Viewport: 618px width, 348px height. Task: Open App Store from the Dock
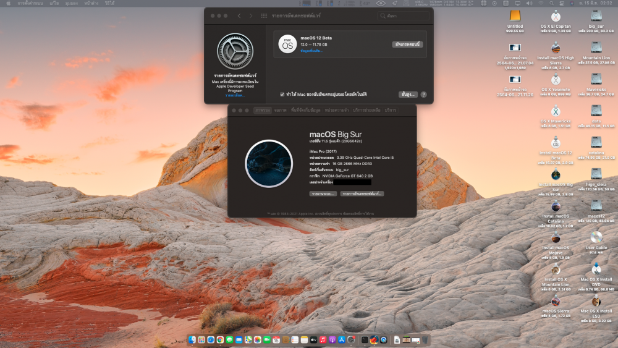coord(342,340)
